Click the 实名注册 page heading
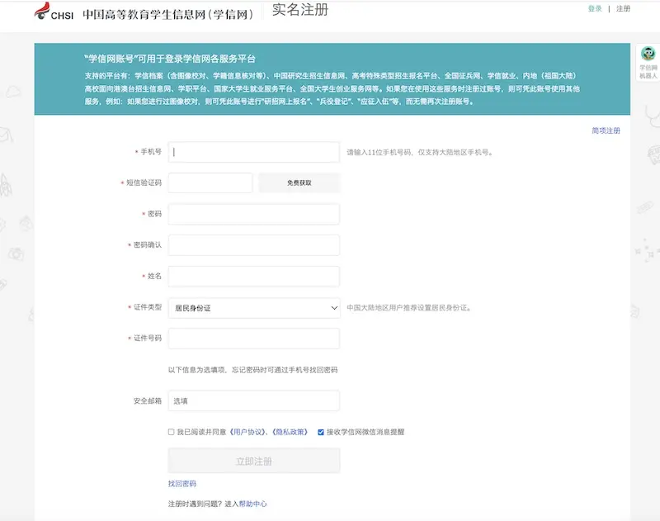Screen dimensions: 660x521 point(299,9)
